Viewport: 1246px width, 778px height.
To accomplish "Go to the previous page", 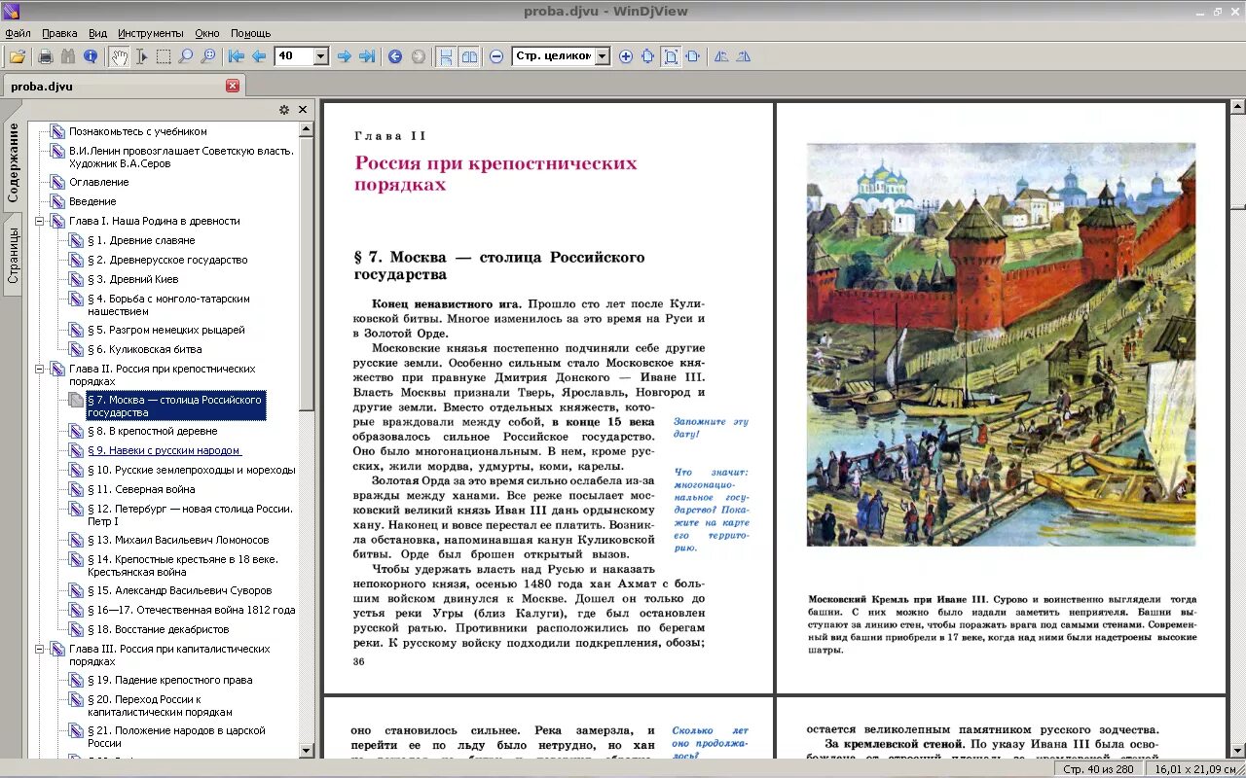I will point(259,56).
